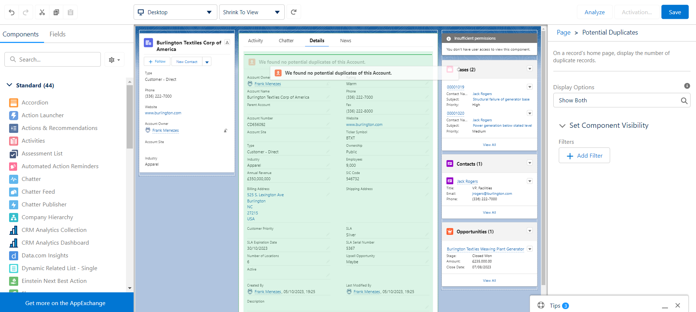
Task: Select the Chatter Feed component icon
Action: point(13,192)
